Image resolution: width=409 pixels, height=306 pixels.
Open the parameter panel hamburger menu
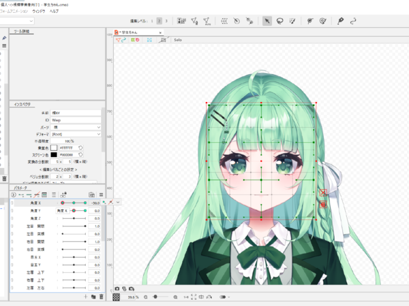click(102, 194)
